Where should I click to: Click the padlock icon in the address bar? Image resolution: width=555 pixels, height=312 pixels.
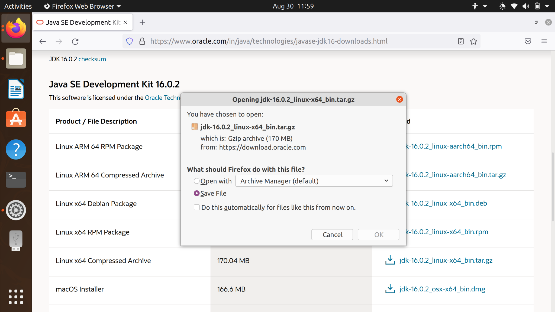[x=142, y=41]
